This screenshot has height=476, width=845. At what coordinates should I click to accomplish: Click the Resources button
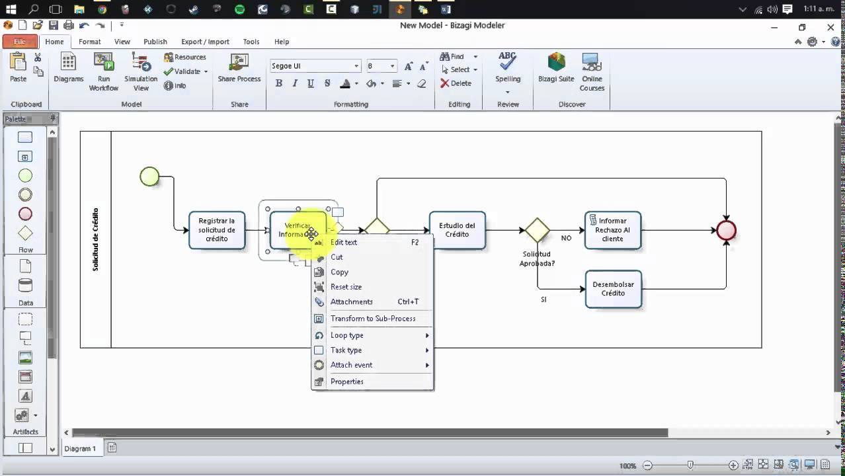click(185, 58)
